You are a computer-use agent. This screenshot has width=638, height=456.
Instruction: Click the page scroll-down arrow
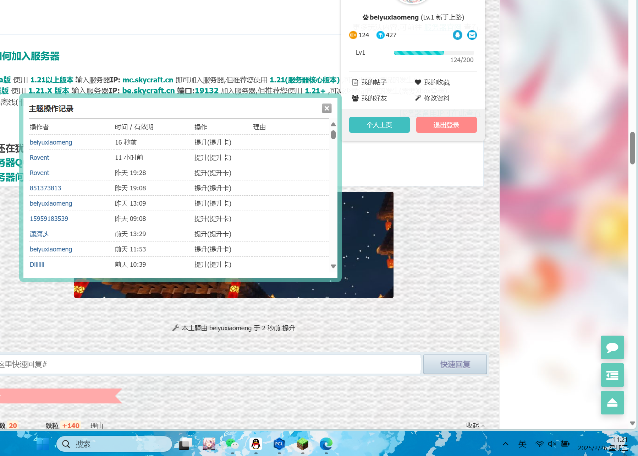(x=632, y=423)
